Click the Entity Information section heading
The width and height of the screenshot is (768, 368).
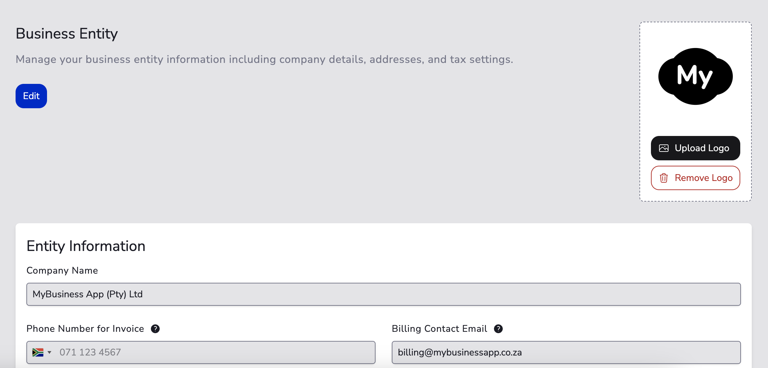(86, 246)
